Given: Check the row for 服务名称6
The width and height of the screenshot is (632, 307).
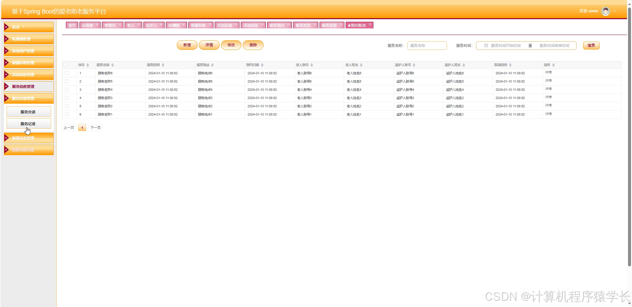Looking at the screenshot, I should 67,73.
